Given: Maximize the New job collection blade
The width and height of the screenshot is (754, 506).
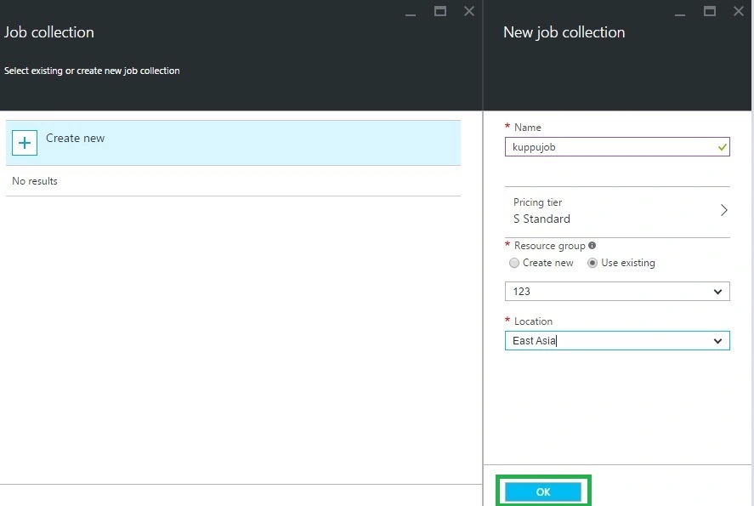Looking at the screenshot, I should point(710,11).
